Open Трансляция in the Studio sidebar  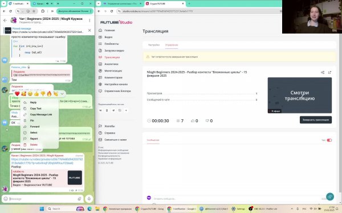coord(112,57)
